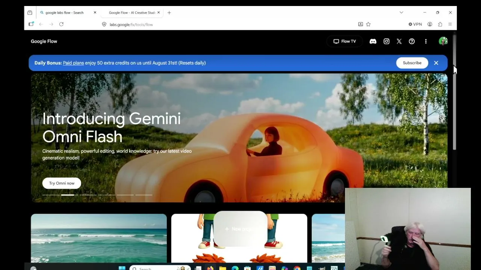This screenshot has width=481, height=270.
Task: Launch Google Chrome from the taskbar
Action: (297, 268)
